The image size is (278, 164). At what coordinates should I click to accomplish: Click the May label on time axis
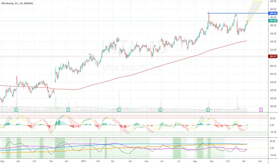[146, 161]
